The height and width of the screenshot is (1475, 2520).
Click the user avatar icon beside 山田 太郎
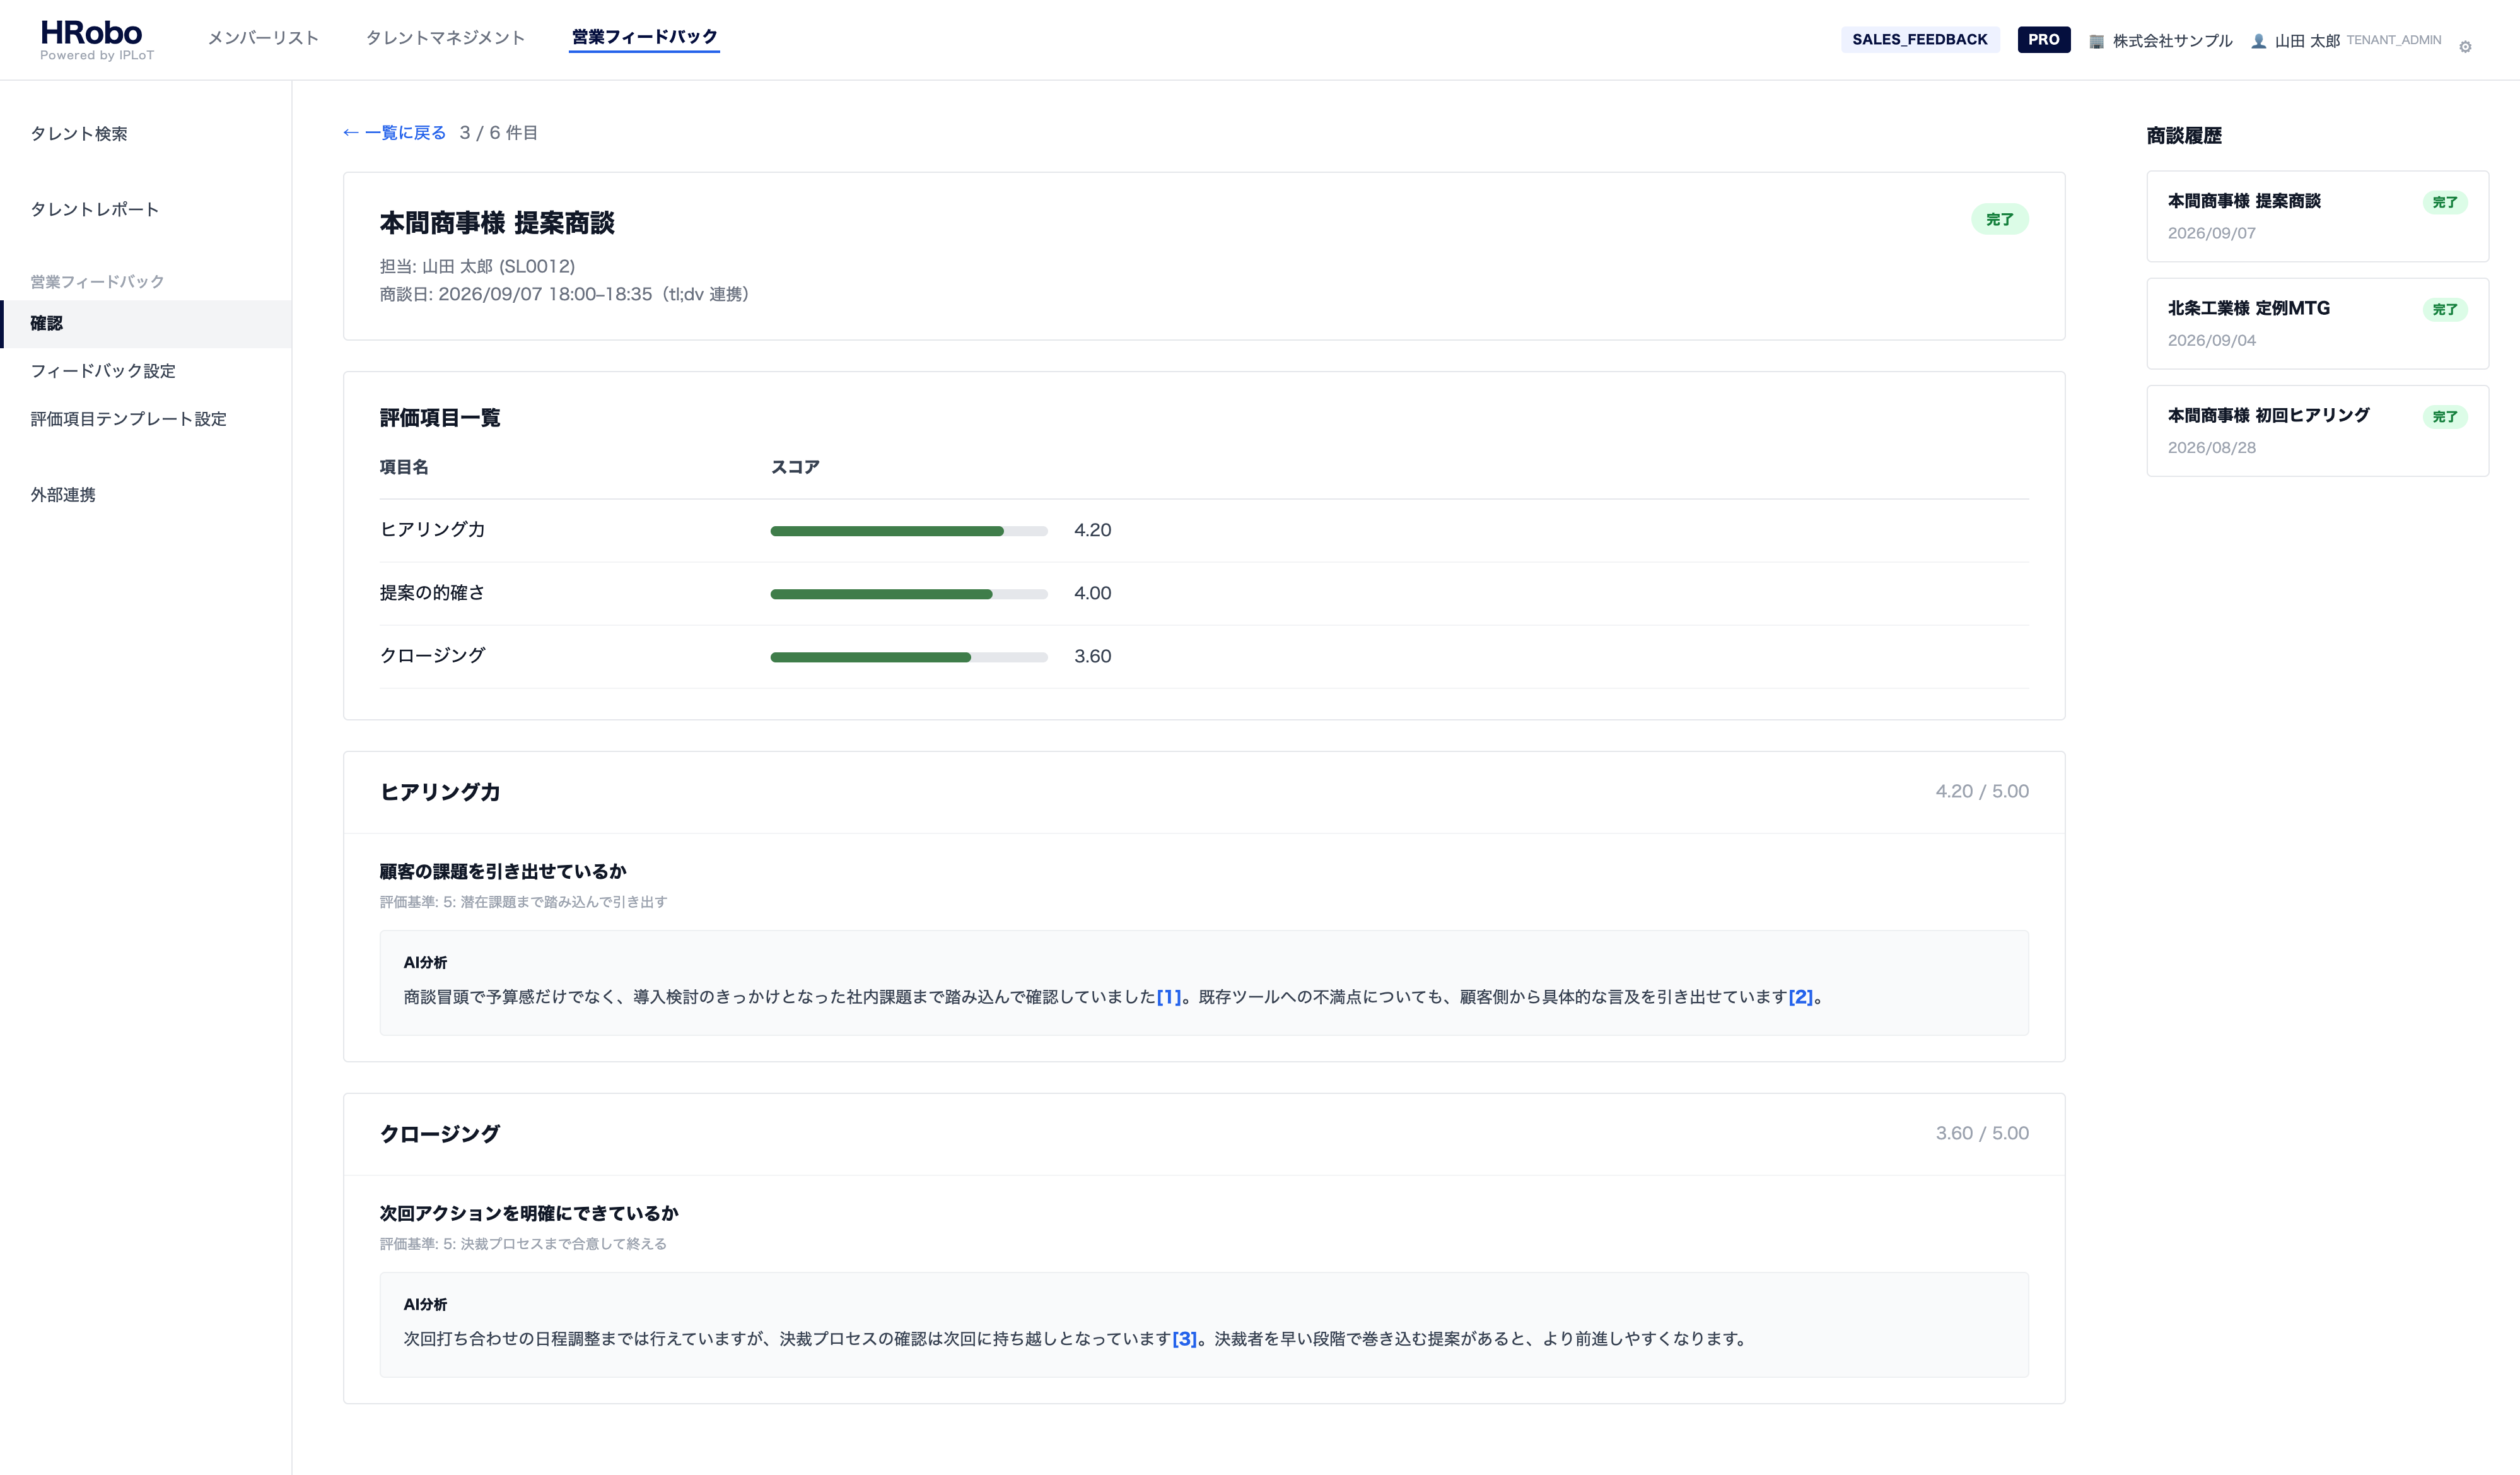(x=2258, y=41)
